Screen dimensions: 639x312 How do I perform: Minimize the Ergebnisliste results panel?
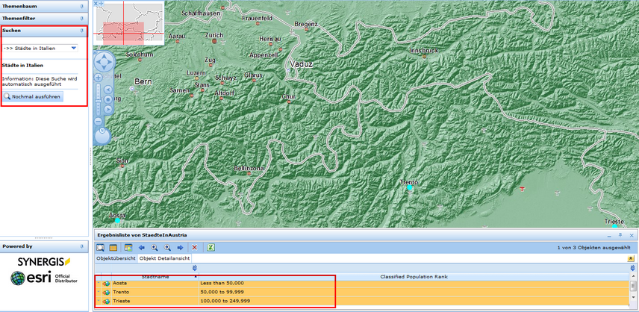click(609, 235)
